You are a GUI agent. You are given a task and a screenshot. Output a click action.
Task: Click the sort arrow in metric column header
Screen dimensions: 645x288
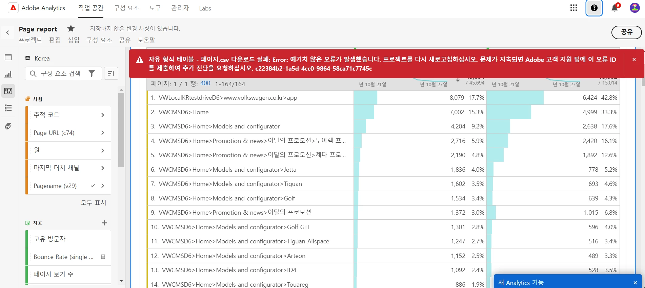[x=458, y=80]
